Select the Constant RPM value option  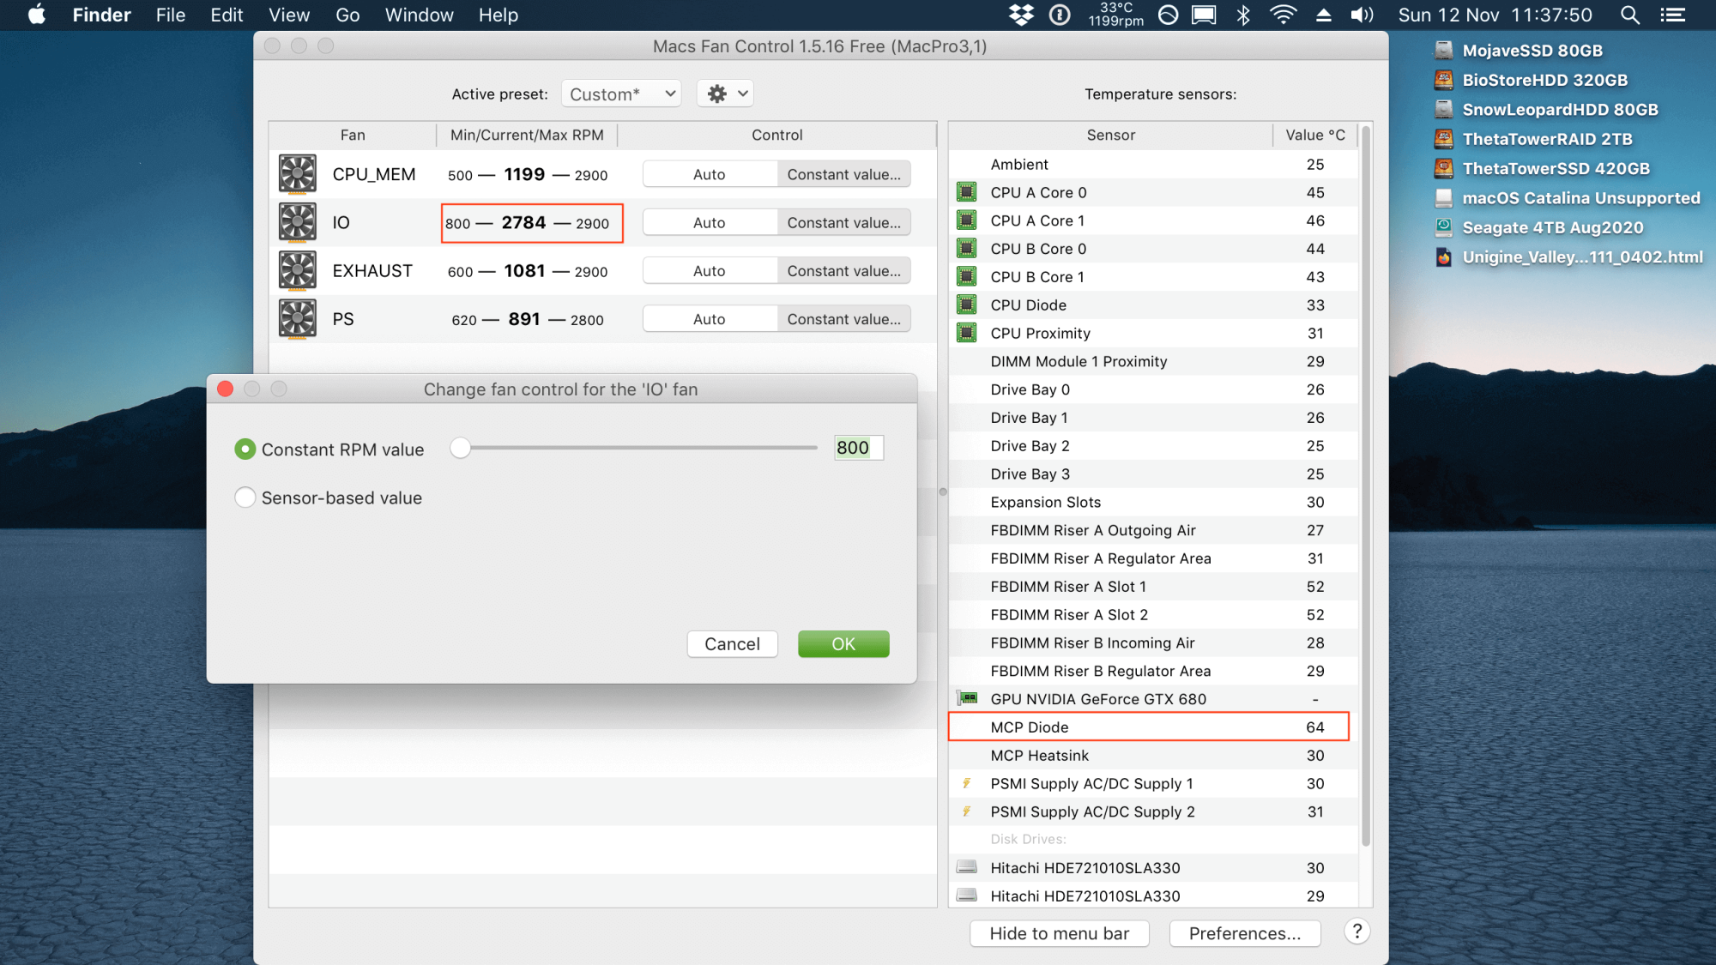[x=245, y=449]
